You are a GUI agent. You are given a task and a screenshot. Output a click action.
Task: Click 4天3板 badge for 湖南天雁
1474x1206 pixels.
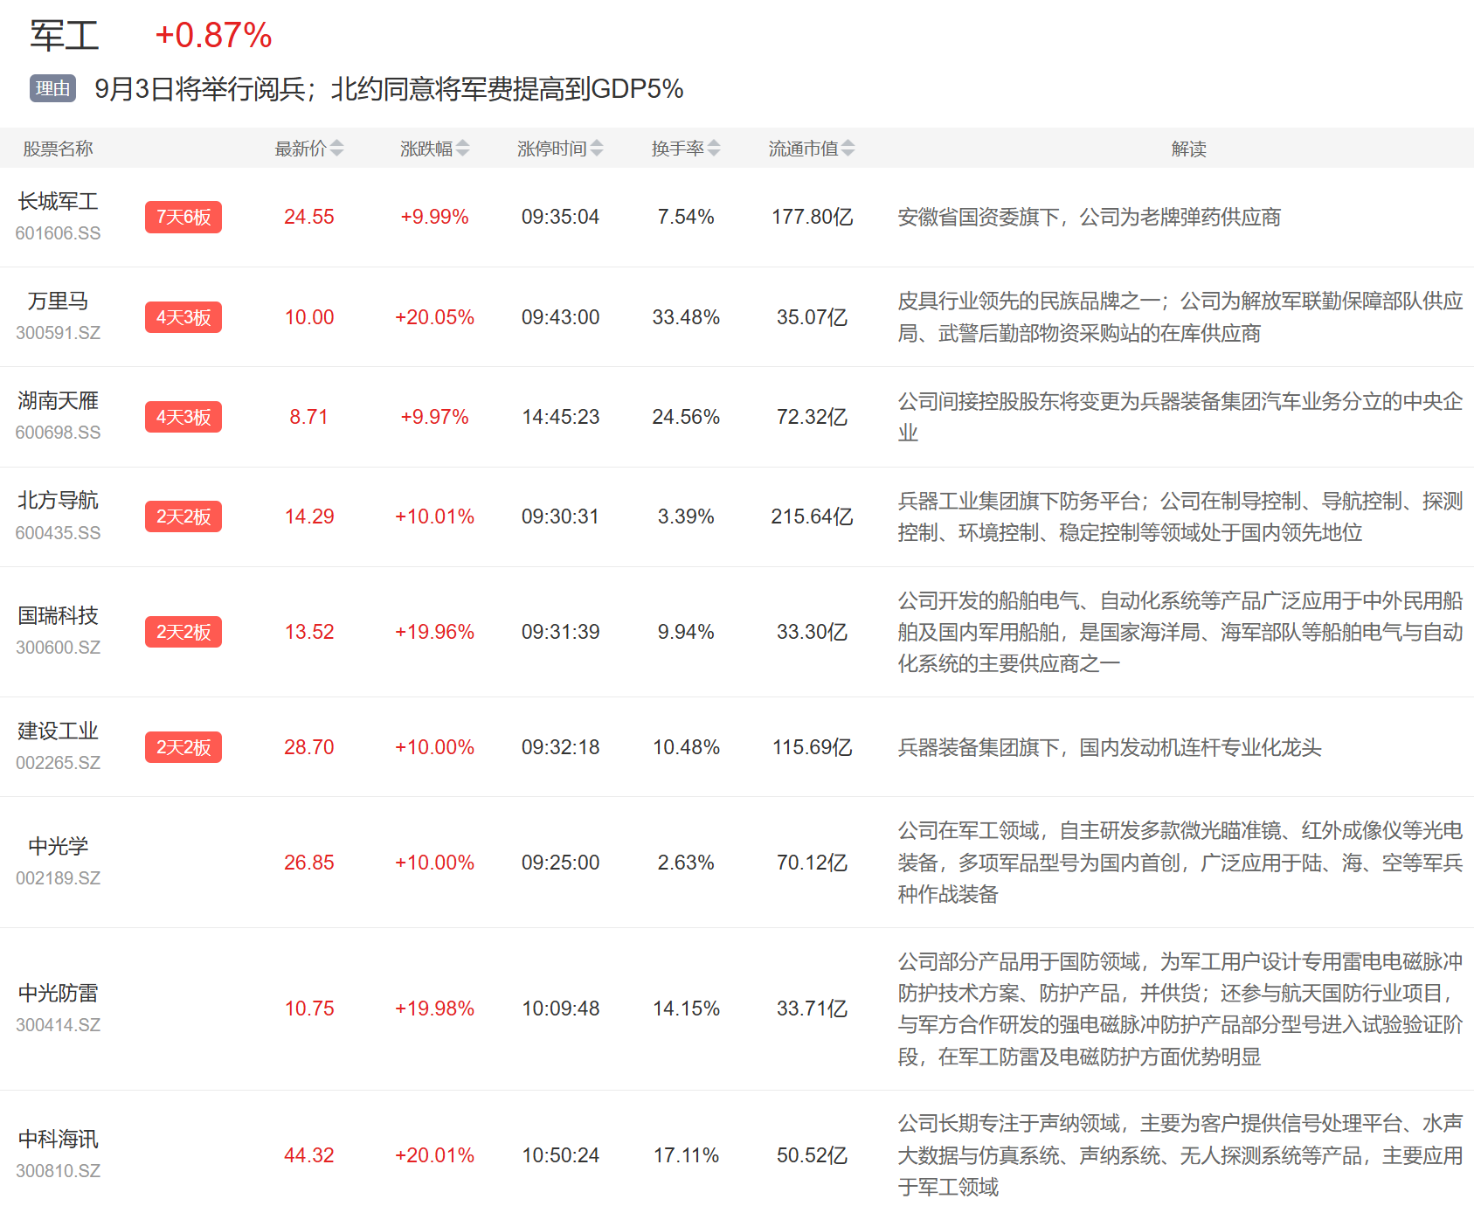183,417
